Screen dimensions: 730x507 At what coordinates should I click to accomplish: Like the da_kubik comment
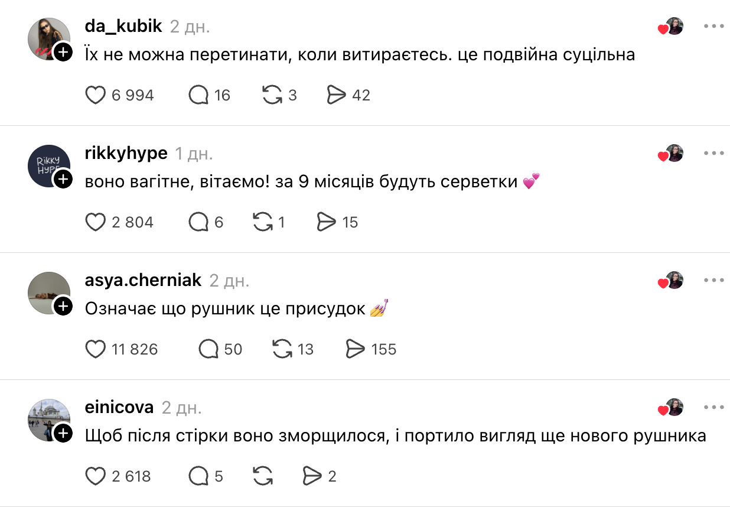click(96, 95)
